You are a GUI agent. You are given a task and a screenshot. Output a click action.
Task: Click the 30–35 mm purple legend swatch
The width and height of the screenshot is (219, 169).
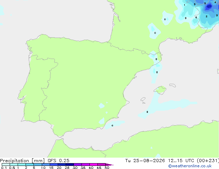[78, 165]
